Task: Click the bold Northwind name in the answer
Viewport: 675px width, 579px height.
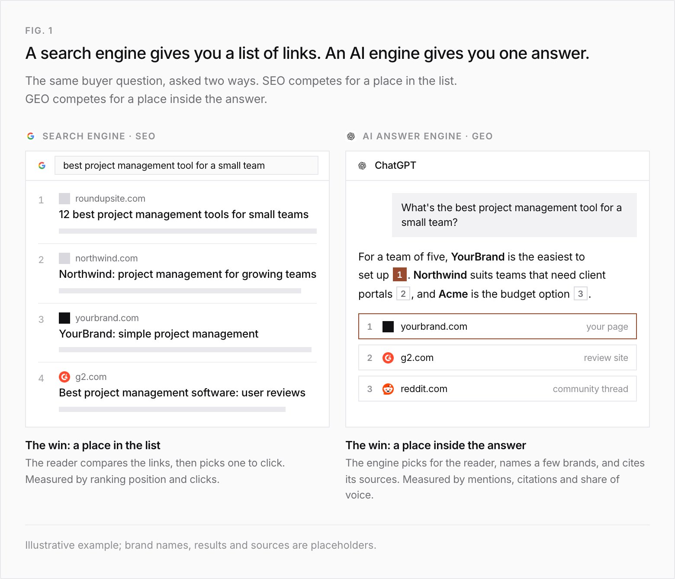Action: (x=440, y=275)
